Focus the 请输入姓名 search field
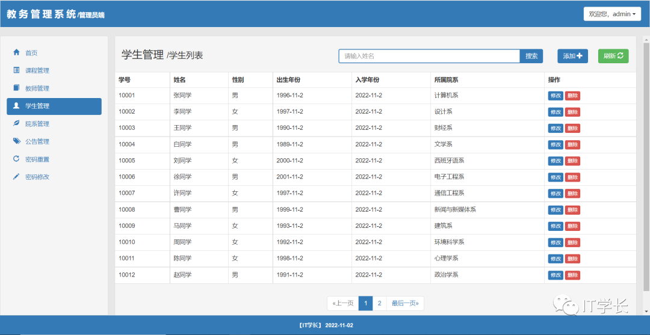The height and width of the screenshot is (335, 650). coord(429,56)
